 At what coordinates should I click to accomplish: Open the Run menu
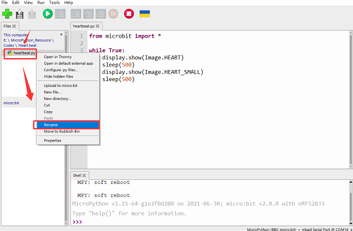click(x=41, y=3)
